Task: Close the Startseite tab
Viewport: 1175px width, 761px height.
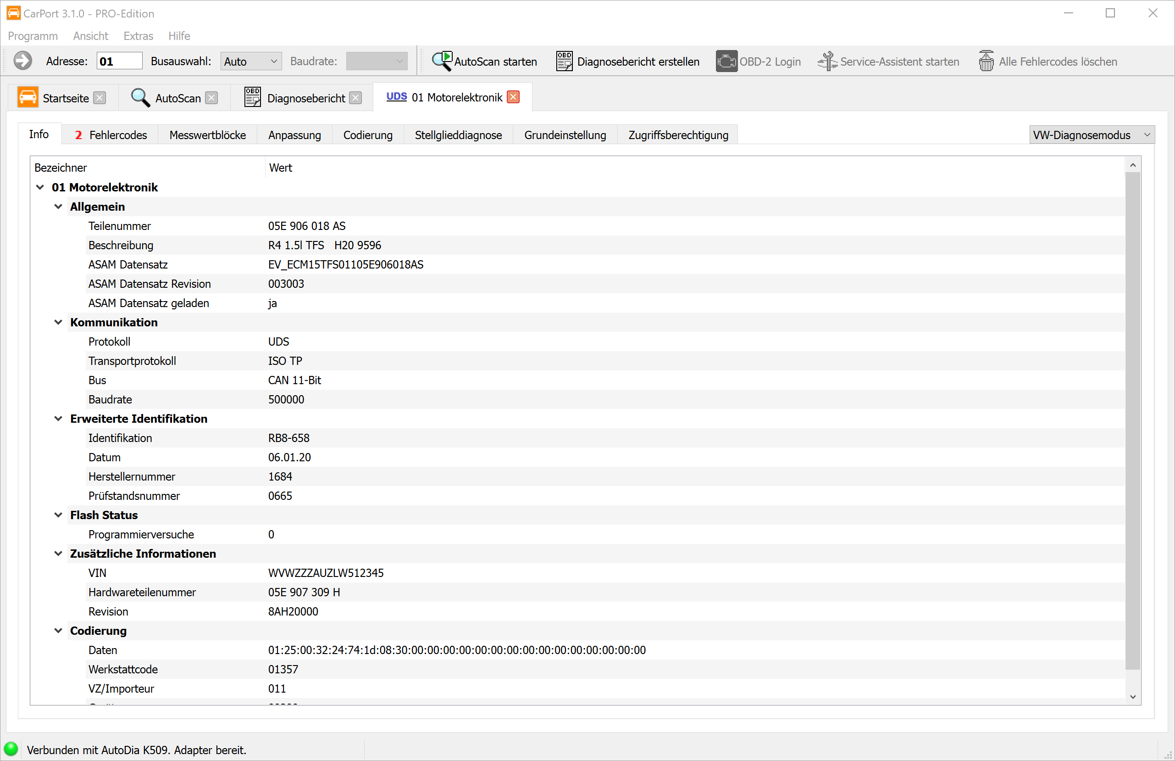Action: [100, 98]
